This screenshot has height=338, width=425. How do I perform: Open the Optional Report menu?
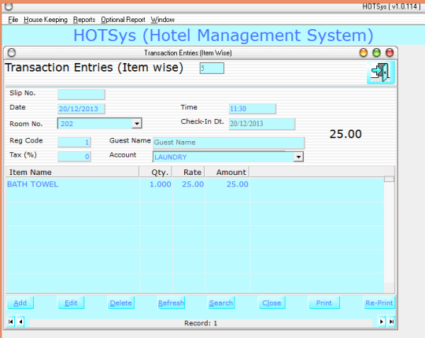click(x=123, y=20)
